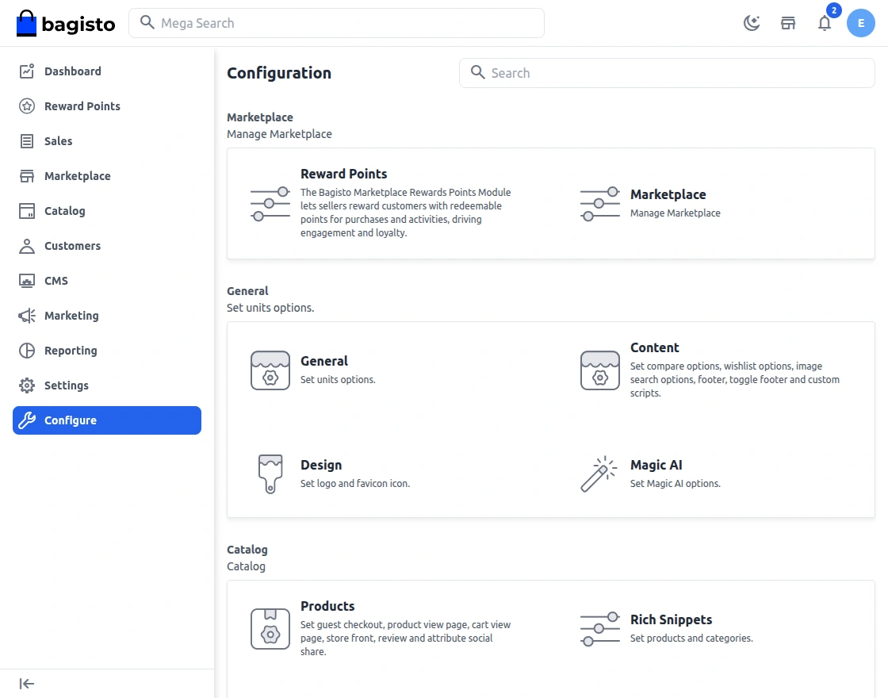
Task: Open Reward Points in sidebar
Action: [107, 106]
